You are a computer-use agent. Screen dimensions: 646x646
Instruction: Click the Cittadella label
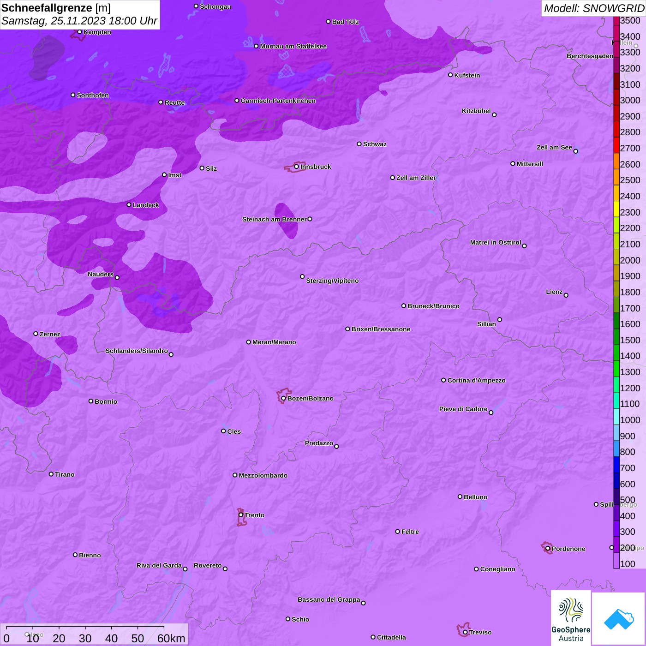pyautogui.click(x=391, y=637)
